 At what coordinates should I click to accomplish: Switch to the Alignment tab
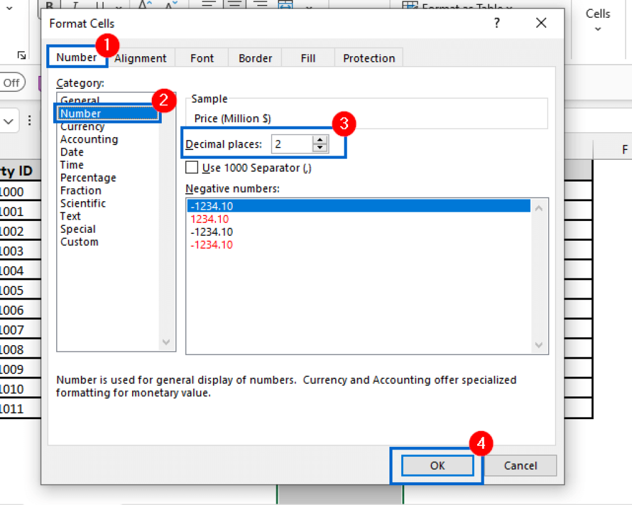pos(141,57)
